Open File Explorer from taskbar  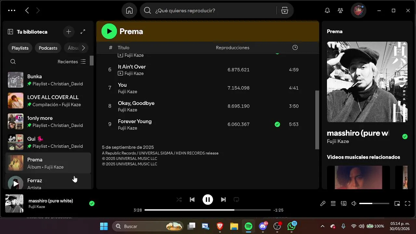[x=234, y=226]
